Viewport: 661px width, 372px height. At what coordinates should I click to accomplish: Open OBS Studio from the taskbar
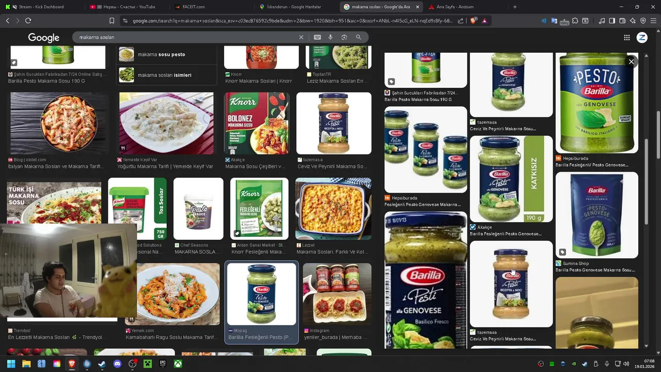click(x=132, y=364)
